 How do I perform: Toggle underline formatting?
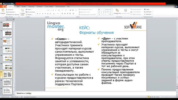tap(43, 14)
